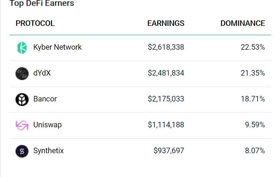Click the Kyber Network logo icon
Screen dimensions: 279x177
(x=22, y=48)
